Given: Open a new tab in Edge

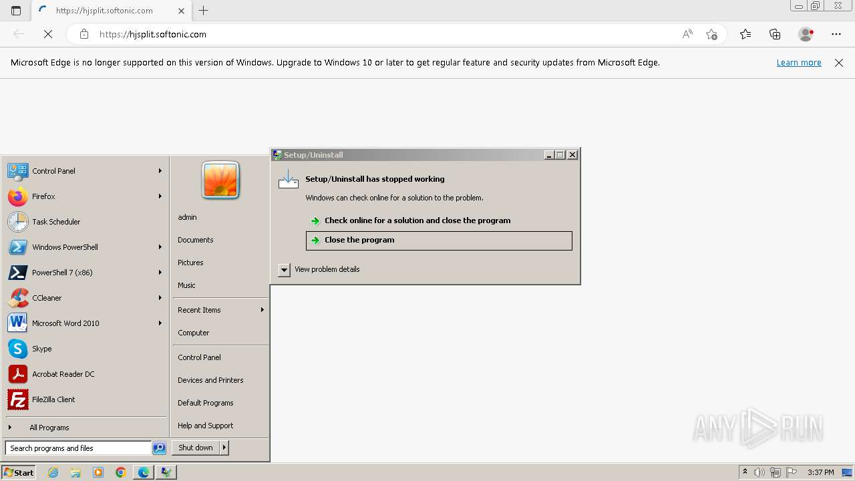Looking at the screenshot, I should (204, 11).
